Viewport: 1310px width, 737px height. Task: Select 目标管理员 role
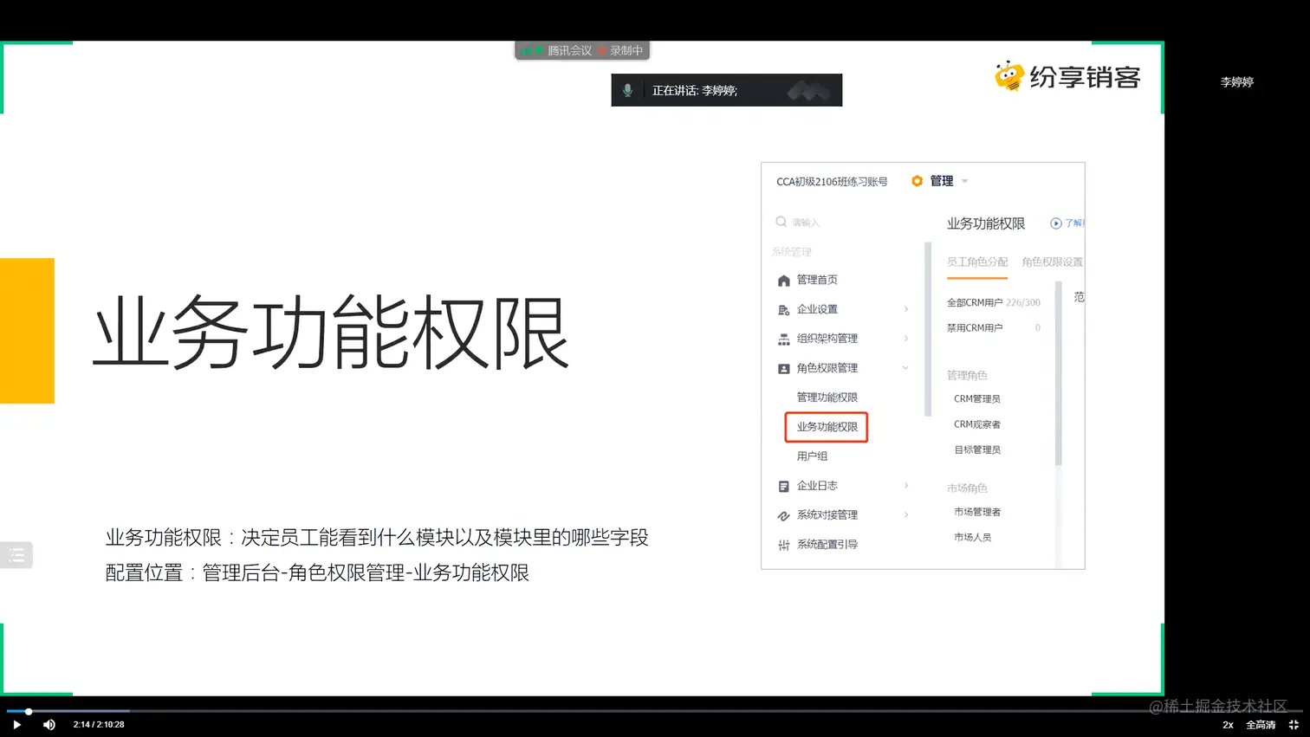[977, 449]
